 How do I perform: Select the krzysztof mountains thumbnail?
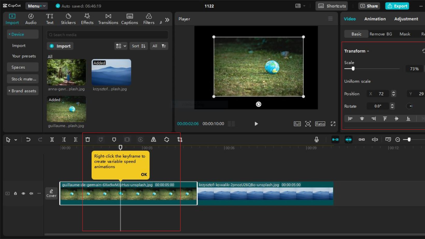(x=111, y=72)
